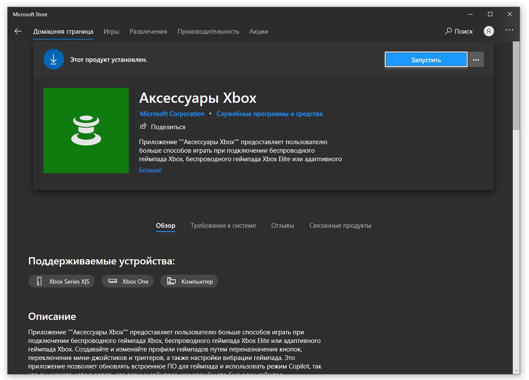This screenshot has height=380, width=529.
Task: Select the Xbox One device chip
Action: [x=128, y=281]
